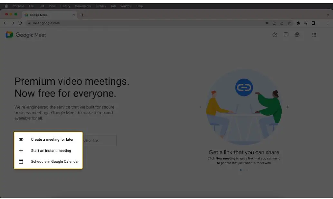Screen dimensions: 333x199
Task: Open Chrome extensions puzzle icon
Action: pyautogui.click(x=299, y=23)
